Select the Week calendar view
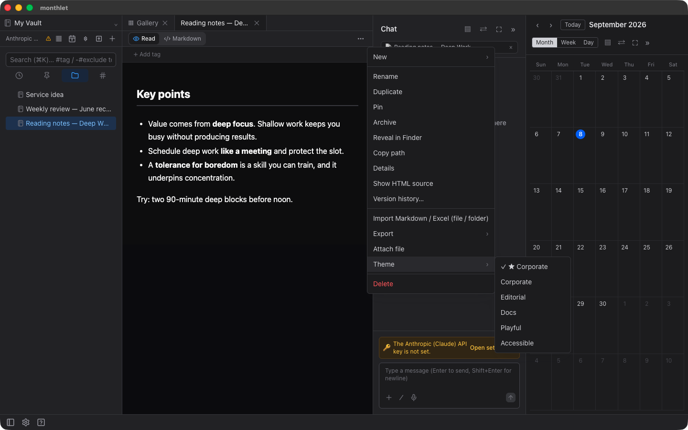688x430 pixels. point(568,43)
